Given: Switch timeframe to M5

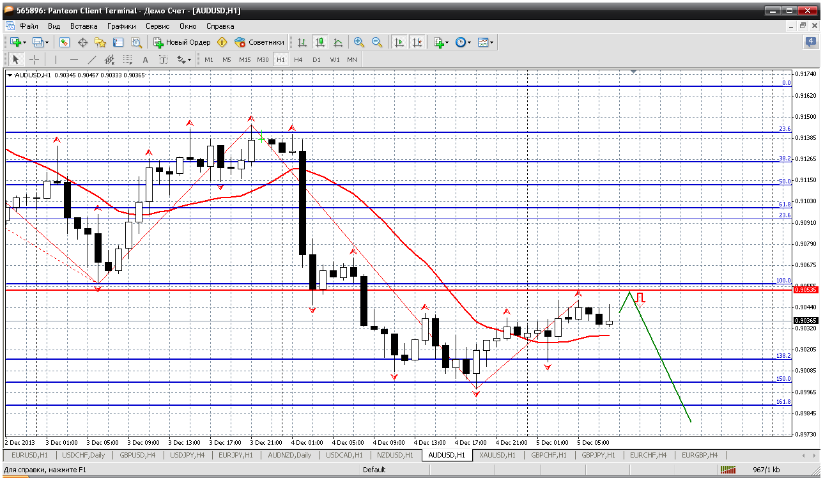Looking at the screenshot, I should click(227, 59).
